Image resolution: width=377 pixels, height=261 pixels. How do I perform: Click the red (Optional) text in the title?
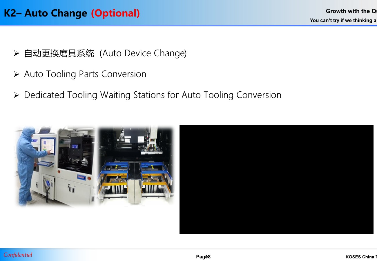(x=115, y=13)
